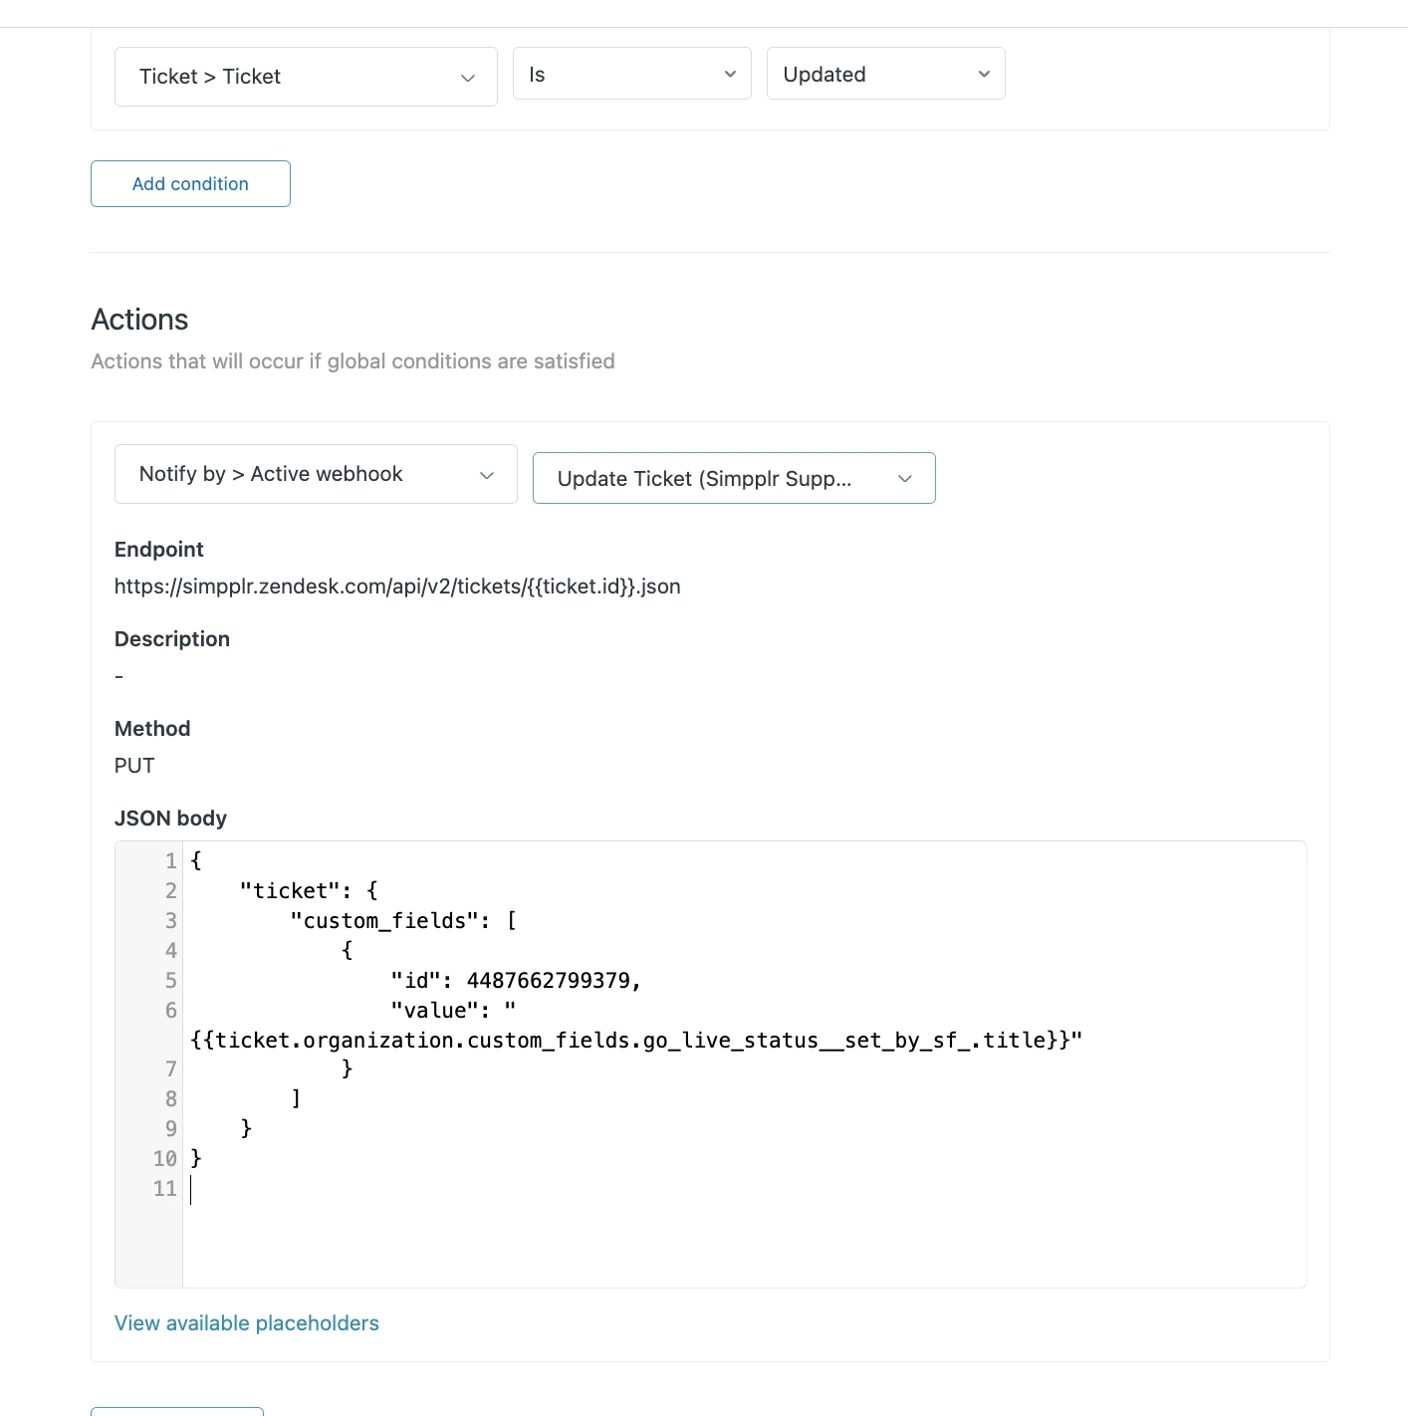Click the "value": " line in the JSON editor
Image resolution: width=1408 pixels, height=1416 pixels.
(x=453, y=1011)
